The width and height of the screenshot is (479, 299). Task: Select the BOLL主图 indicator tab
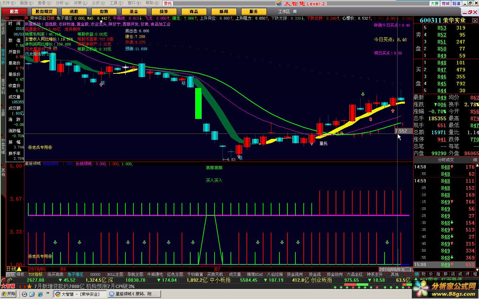point(115,274)
